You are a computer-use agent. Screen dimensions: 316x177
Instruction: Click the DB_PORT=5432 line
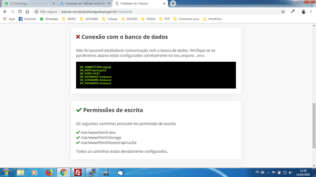pos(90,74)
